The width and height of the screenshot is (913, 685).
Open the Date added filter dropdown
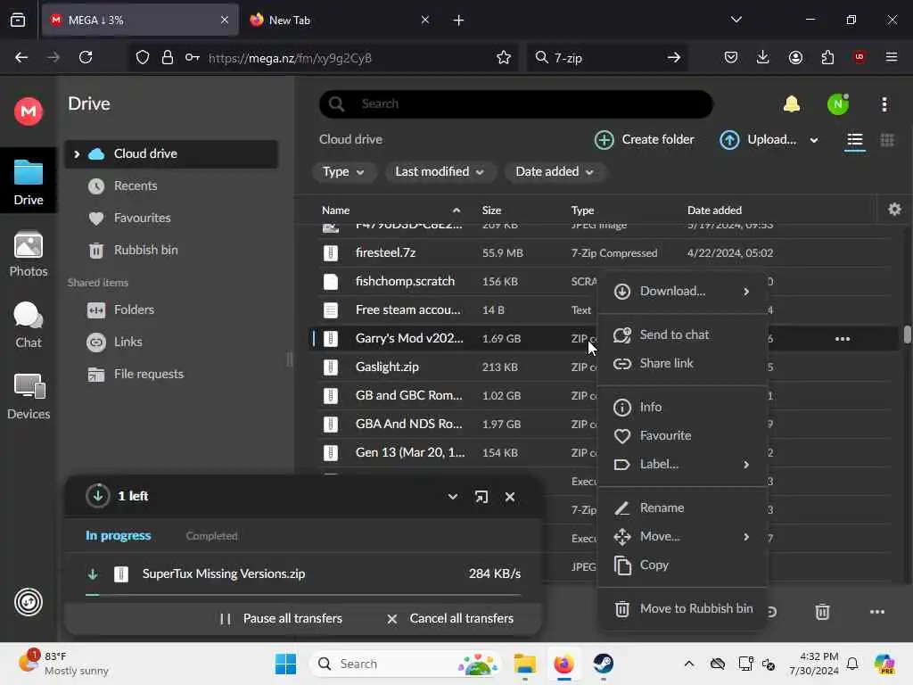tap(555, 172)
